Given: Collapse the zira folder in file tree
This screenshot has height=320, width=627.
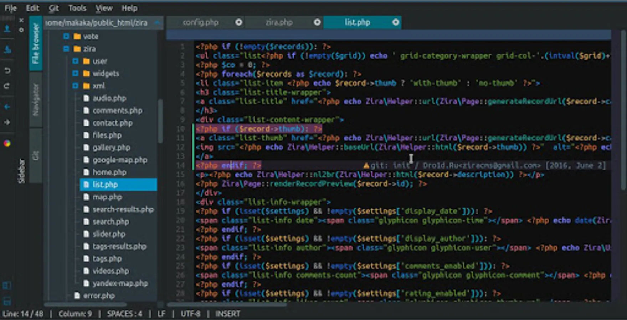Looking at the screenshot, I should 66,49.
